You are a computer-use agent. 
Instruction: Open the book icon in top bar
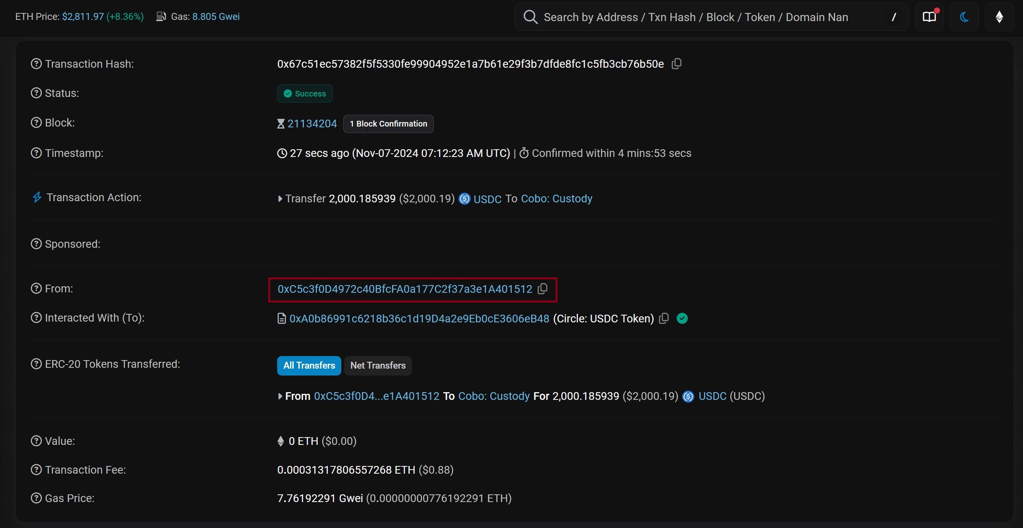pos(929,17)
